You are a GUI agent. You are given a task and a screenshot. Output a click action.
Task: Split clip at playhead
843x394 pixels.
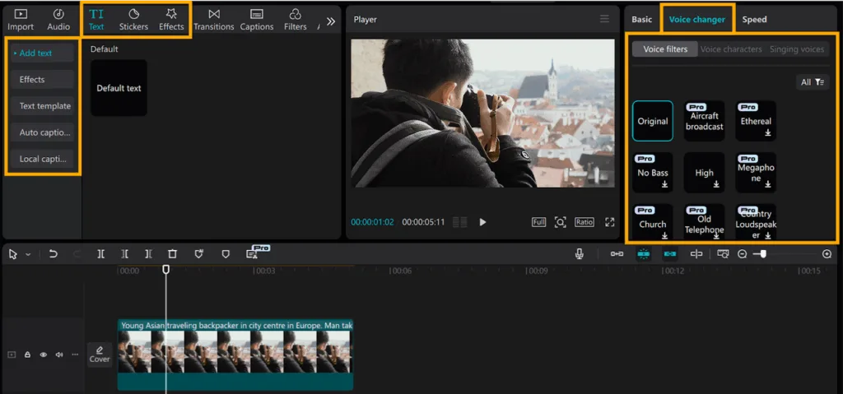[100, 254]
